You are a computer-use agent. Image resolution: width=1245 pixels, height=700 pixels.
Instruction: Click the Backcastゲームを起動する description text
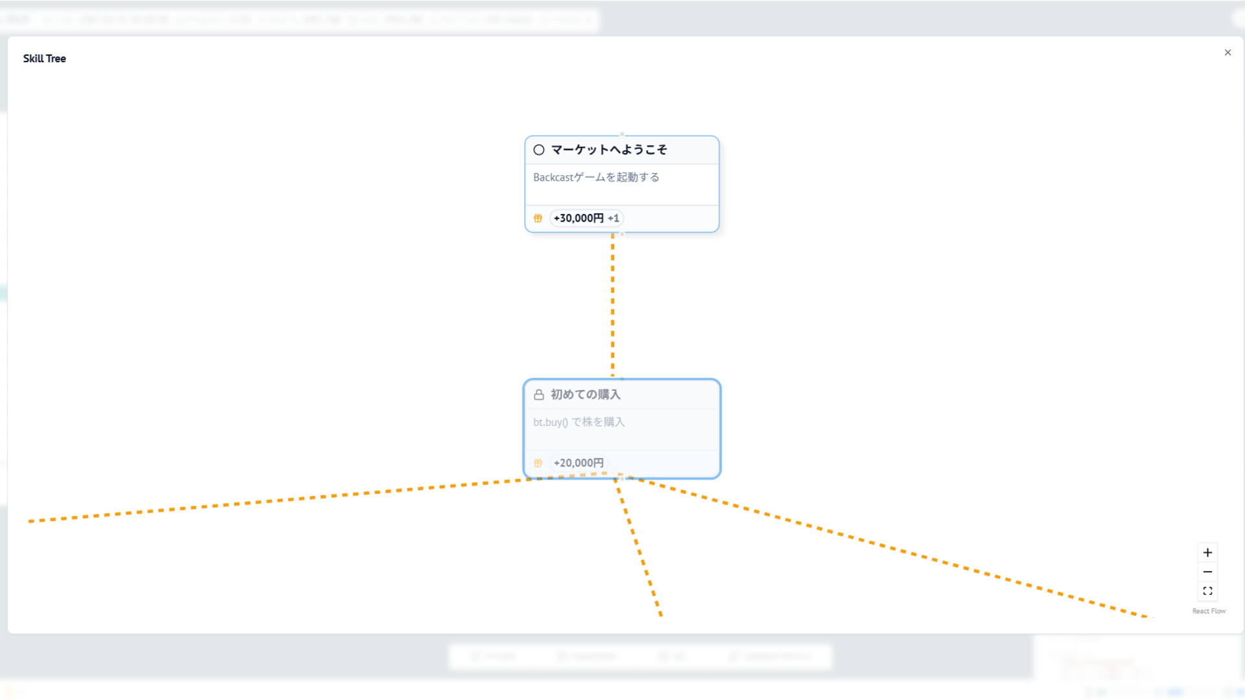point(596,177)
